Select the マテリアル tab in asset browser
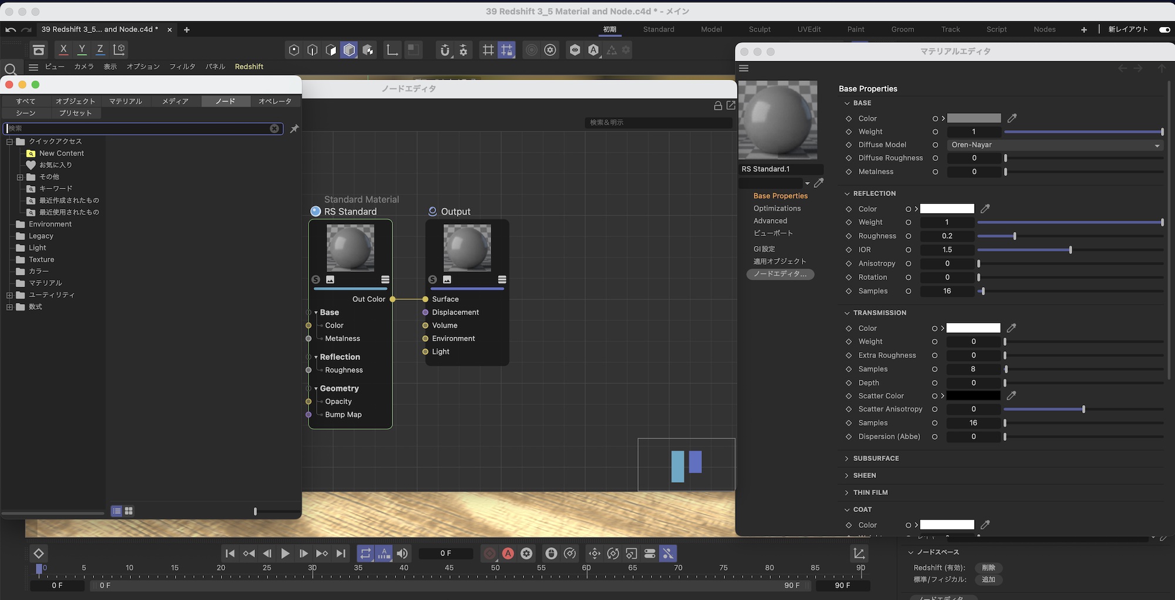This screenshot has height=600, width=1175. 125,102
